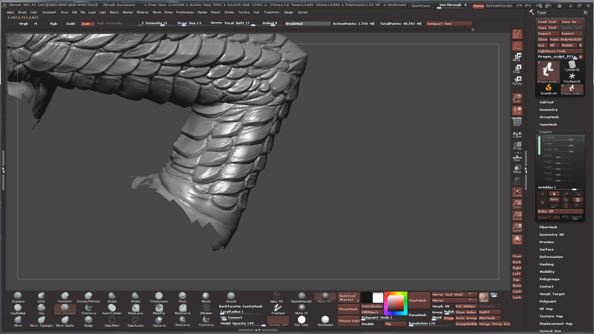Toggle PolyF wireframe display

point(517,122)
